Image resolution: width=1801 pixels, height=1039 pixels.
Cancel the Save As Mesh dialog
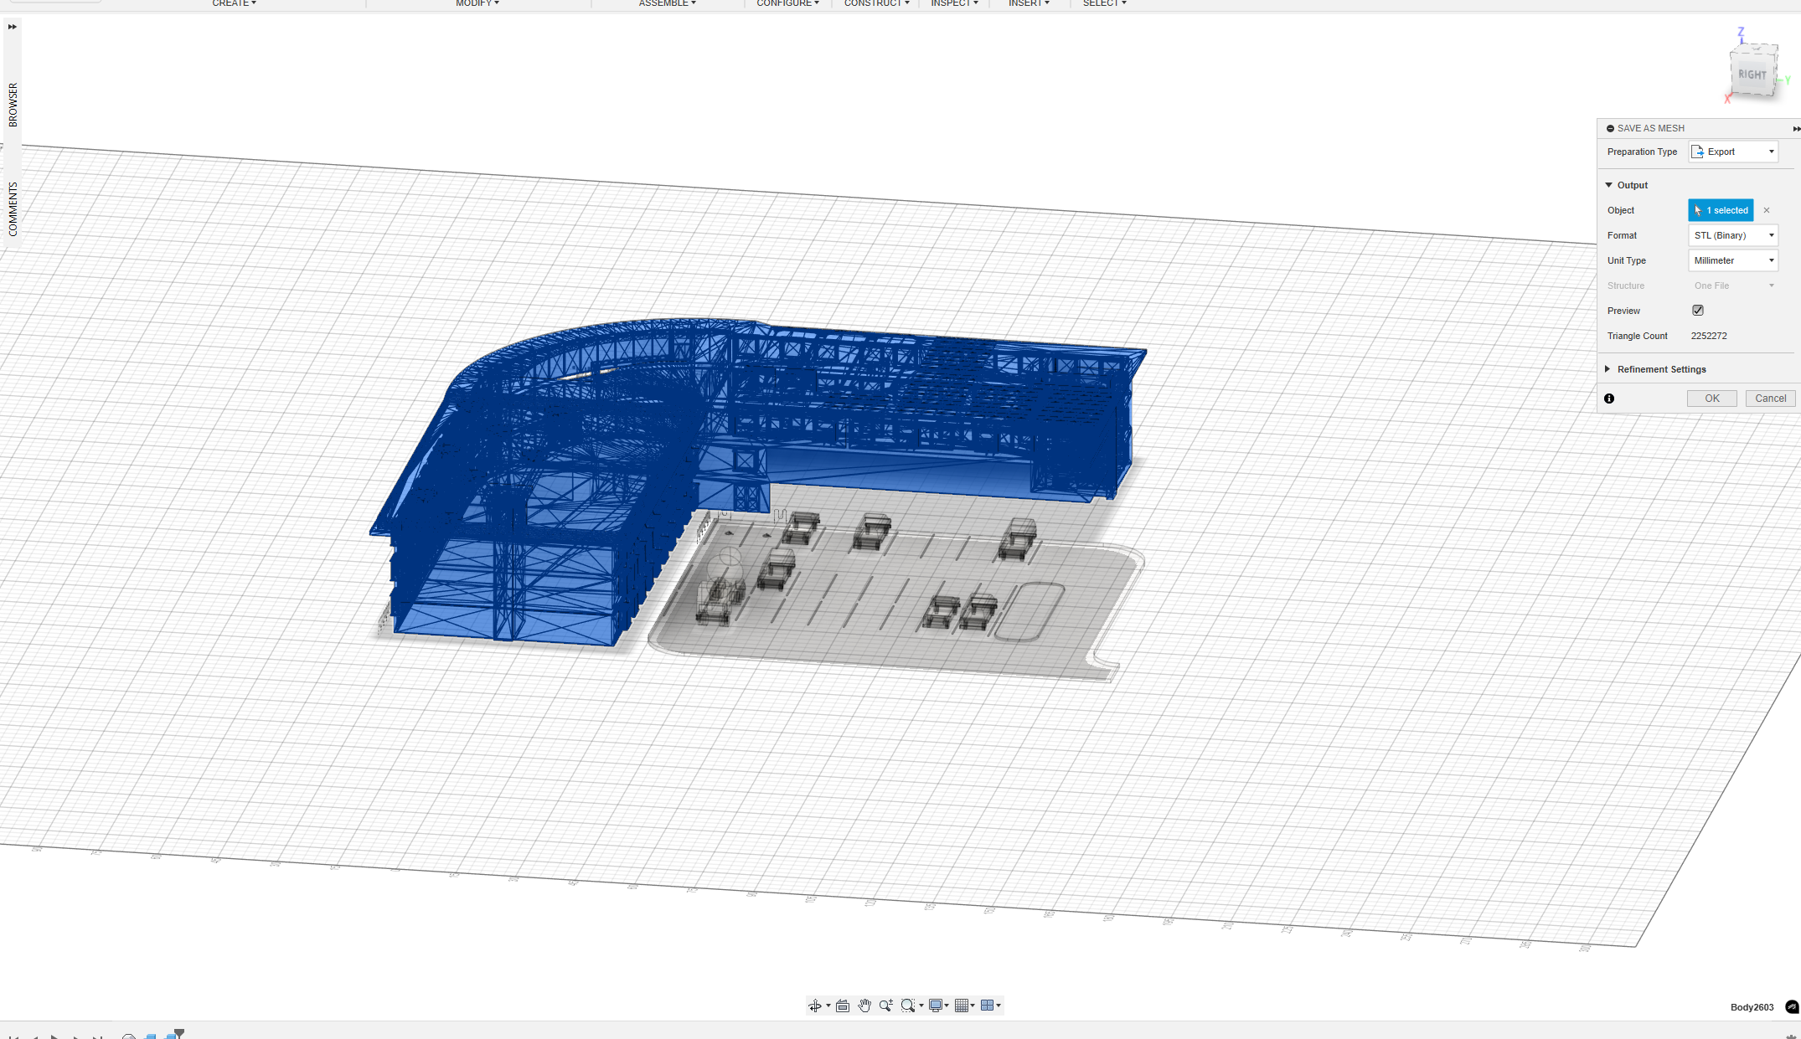[1771, 399]
